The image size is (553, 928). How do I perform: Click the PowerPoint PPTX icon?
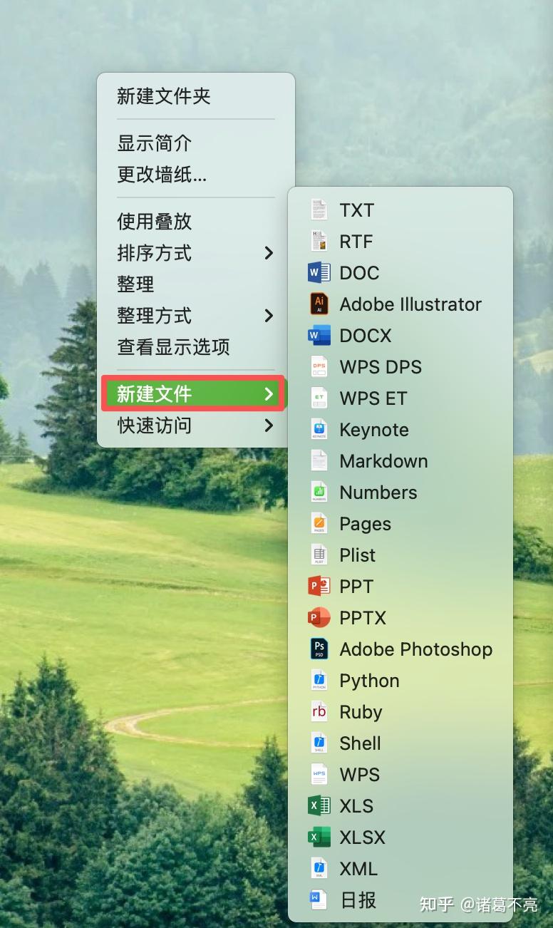click(319, 618)
